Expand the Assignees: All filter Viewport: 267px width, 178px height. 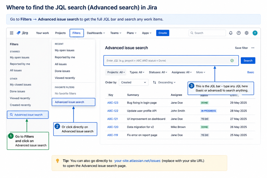[x=181, y=72]
